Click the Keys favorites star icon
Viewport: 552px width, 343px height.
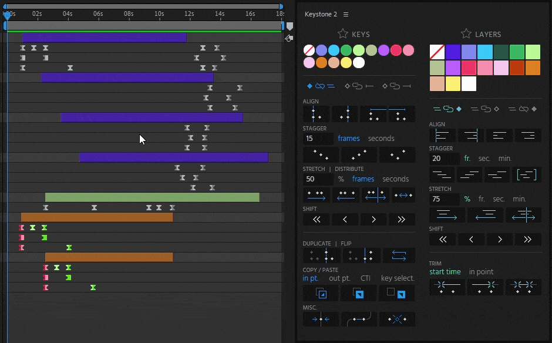coord(342,34)
